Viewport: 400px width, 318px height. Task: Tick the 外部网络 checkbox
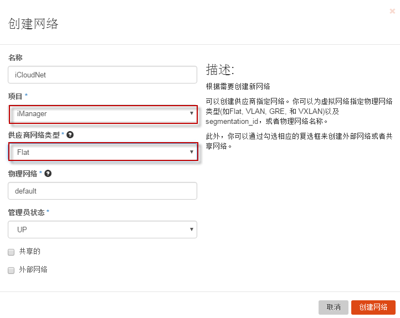pyautogui.click(x=11, y=270)
